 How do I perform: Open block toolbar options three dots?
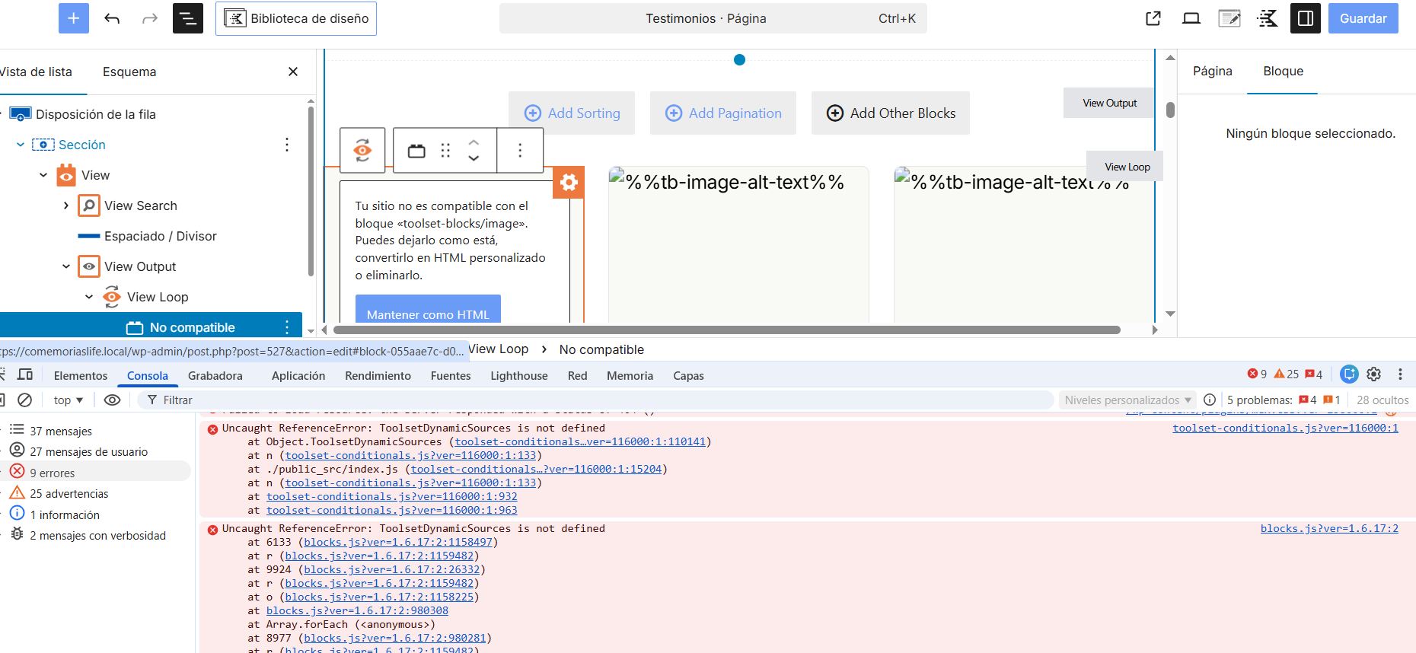pyautogui.click(x=520, y=151)
